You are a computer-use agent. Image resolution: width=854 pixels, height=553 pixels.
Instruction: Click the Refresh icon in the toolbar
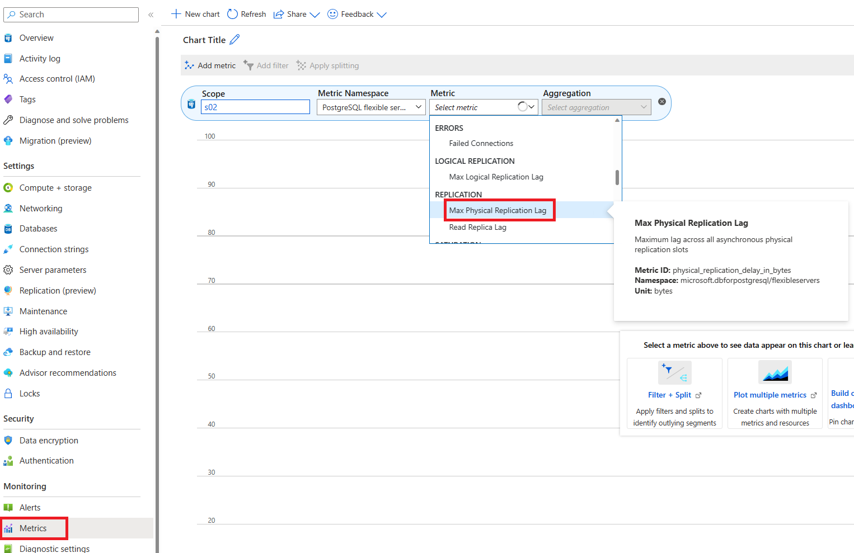(232, 14)
